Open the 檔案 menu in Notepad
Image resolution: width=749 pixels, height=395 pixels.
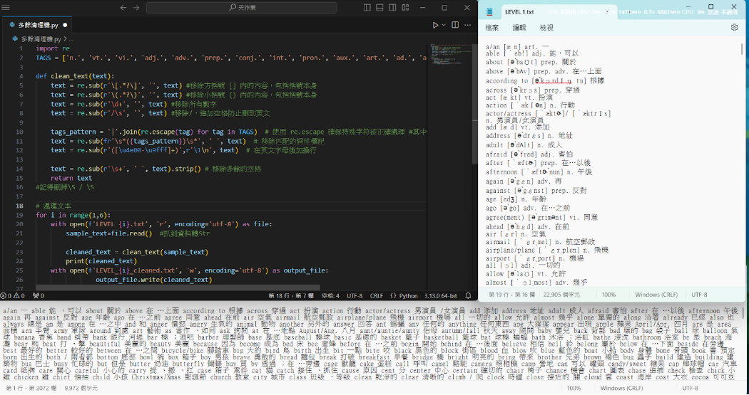tap(492, 28)
